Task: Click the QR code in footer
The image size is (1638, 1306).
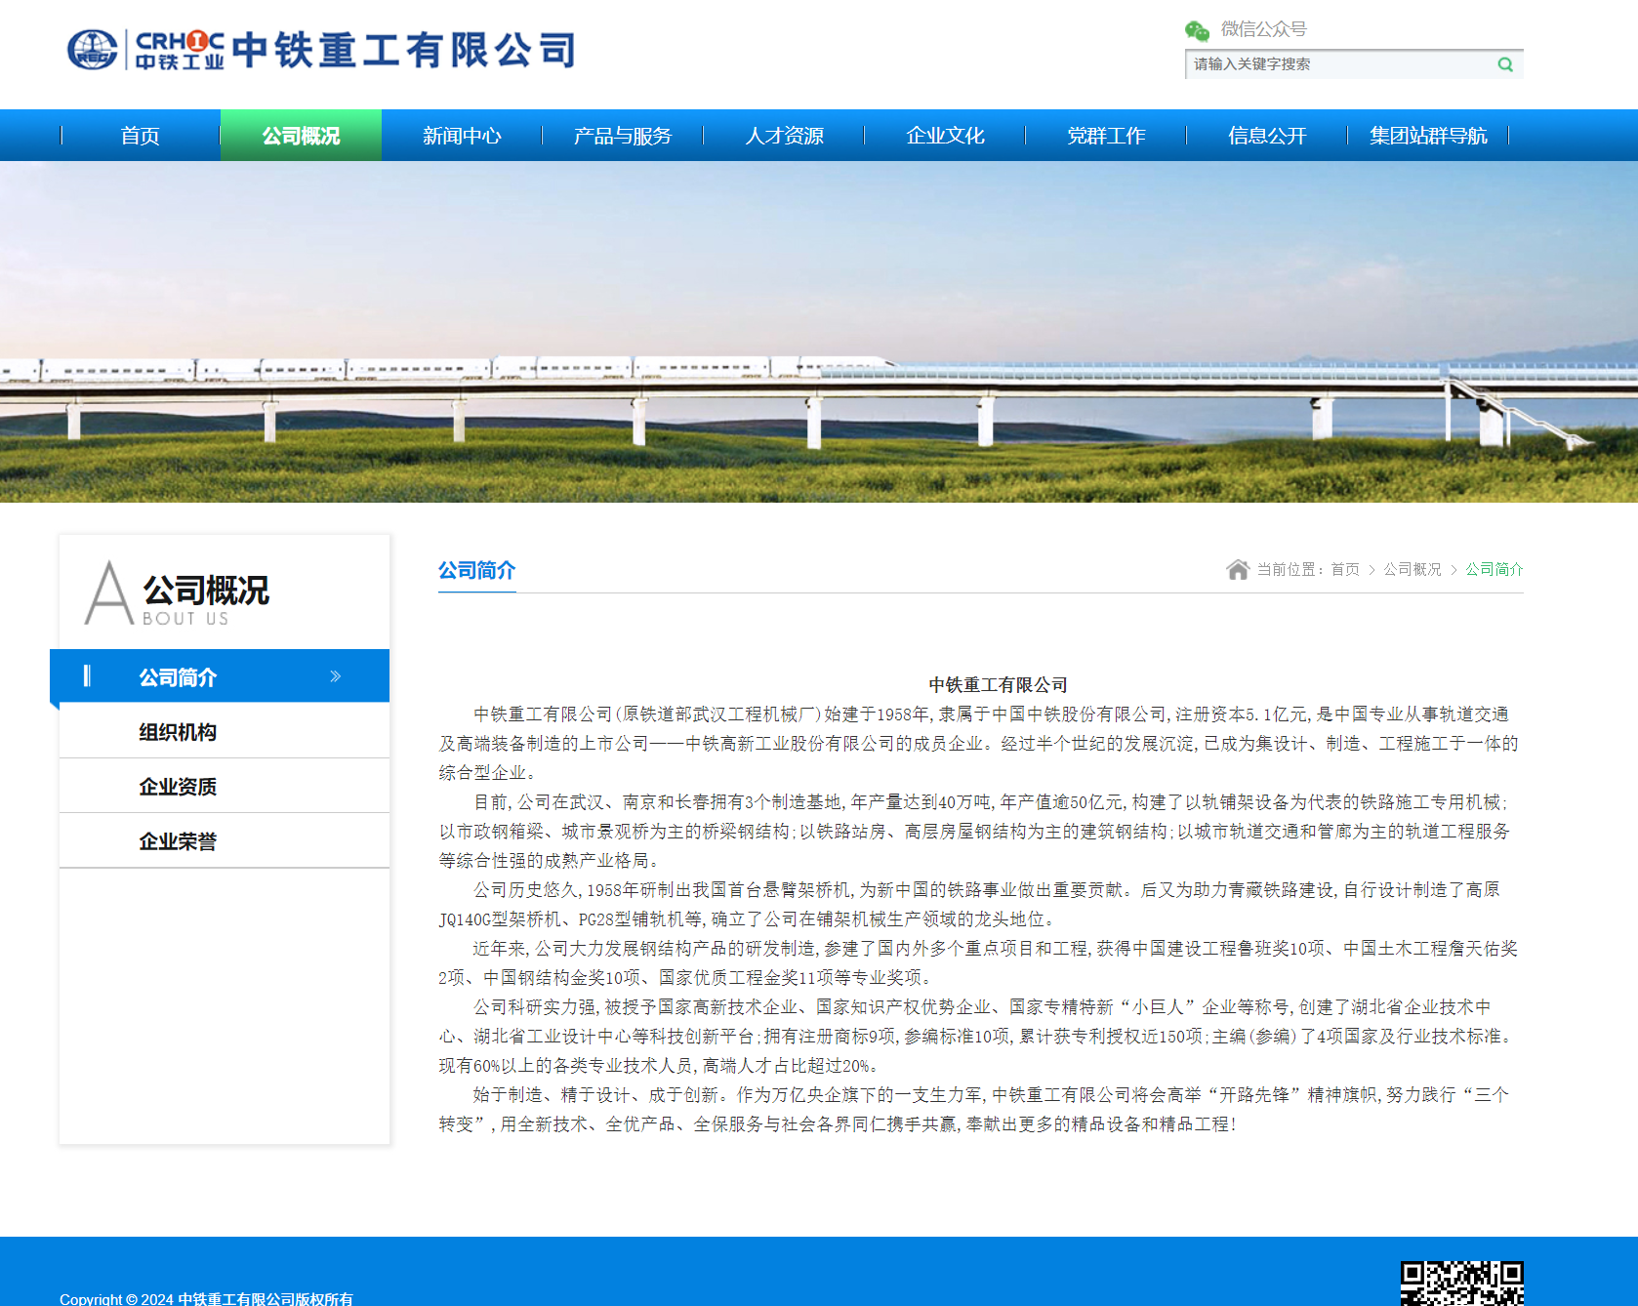Action: point(1461,1283)
